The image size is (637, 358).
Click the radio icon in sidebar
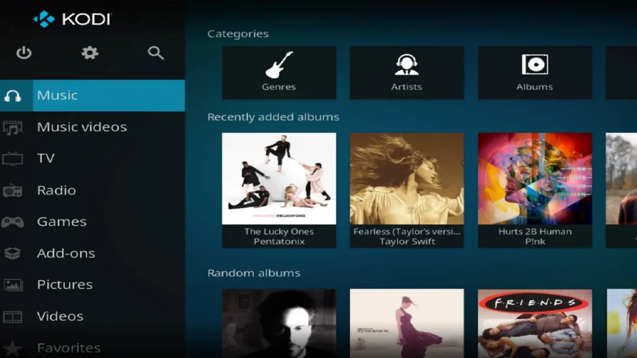click(12, 190)
